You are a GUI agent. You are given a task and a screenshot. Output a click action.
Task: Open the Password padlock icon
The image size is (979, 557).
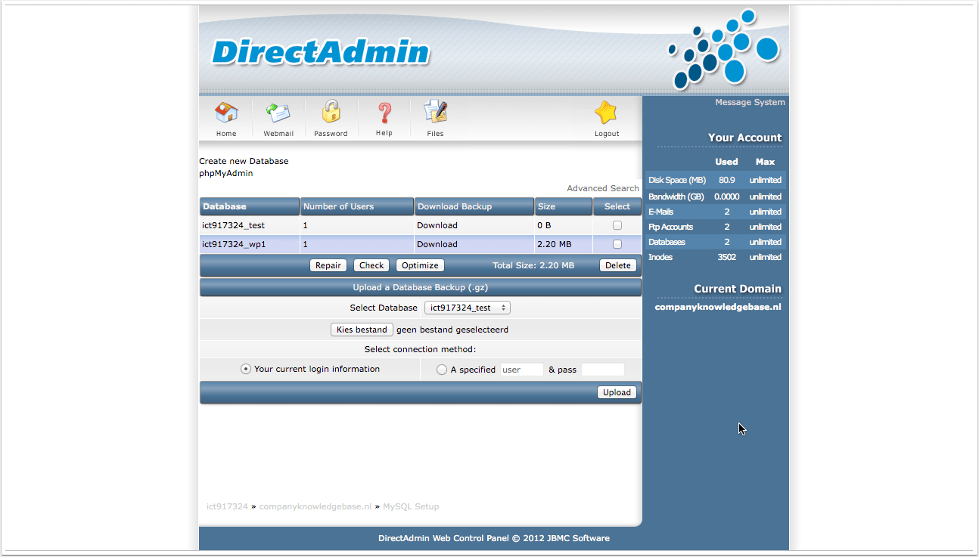click(x=331, y=112)
